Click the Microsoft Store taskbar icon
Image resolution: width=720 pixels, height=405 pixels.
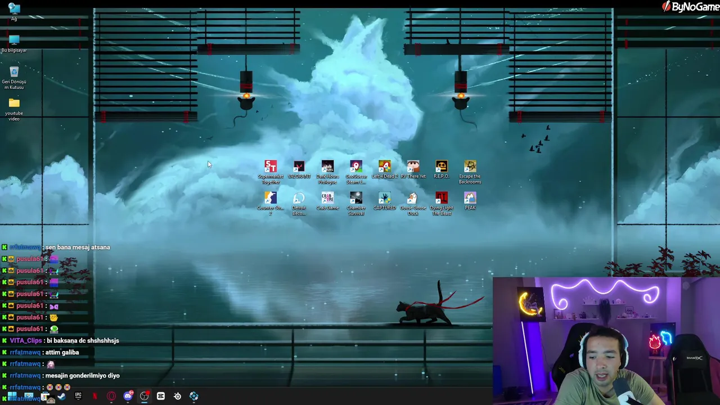(45, 396)
